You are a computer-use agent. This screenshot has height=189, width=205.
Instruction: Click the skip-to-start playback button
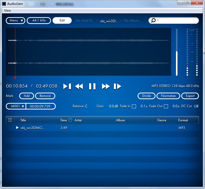(67, 86)
